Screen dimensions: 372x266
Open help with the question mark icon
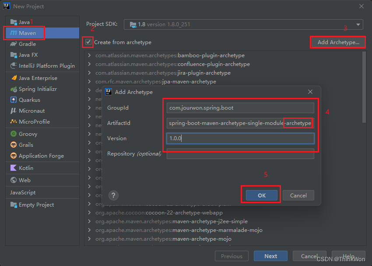[x=113, y=195]
